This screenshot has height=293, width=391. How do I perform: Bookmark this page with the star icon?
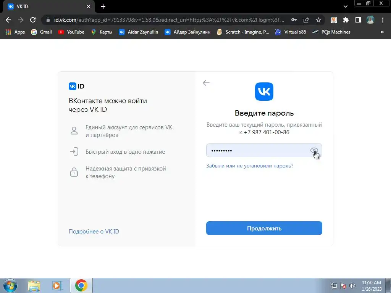pos(318,20)
